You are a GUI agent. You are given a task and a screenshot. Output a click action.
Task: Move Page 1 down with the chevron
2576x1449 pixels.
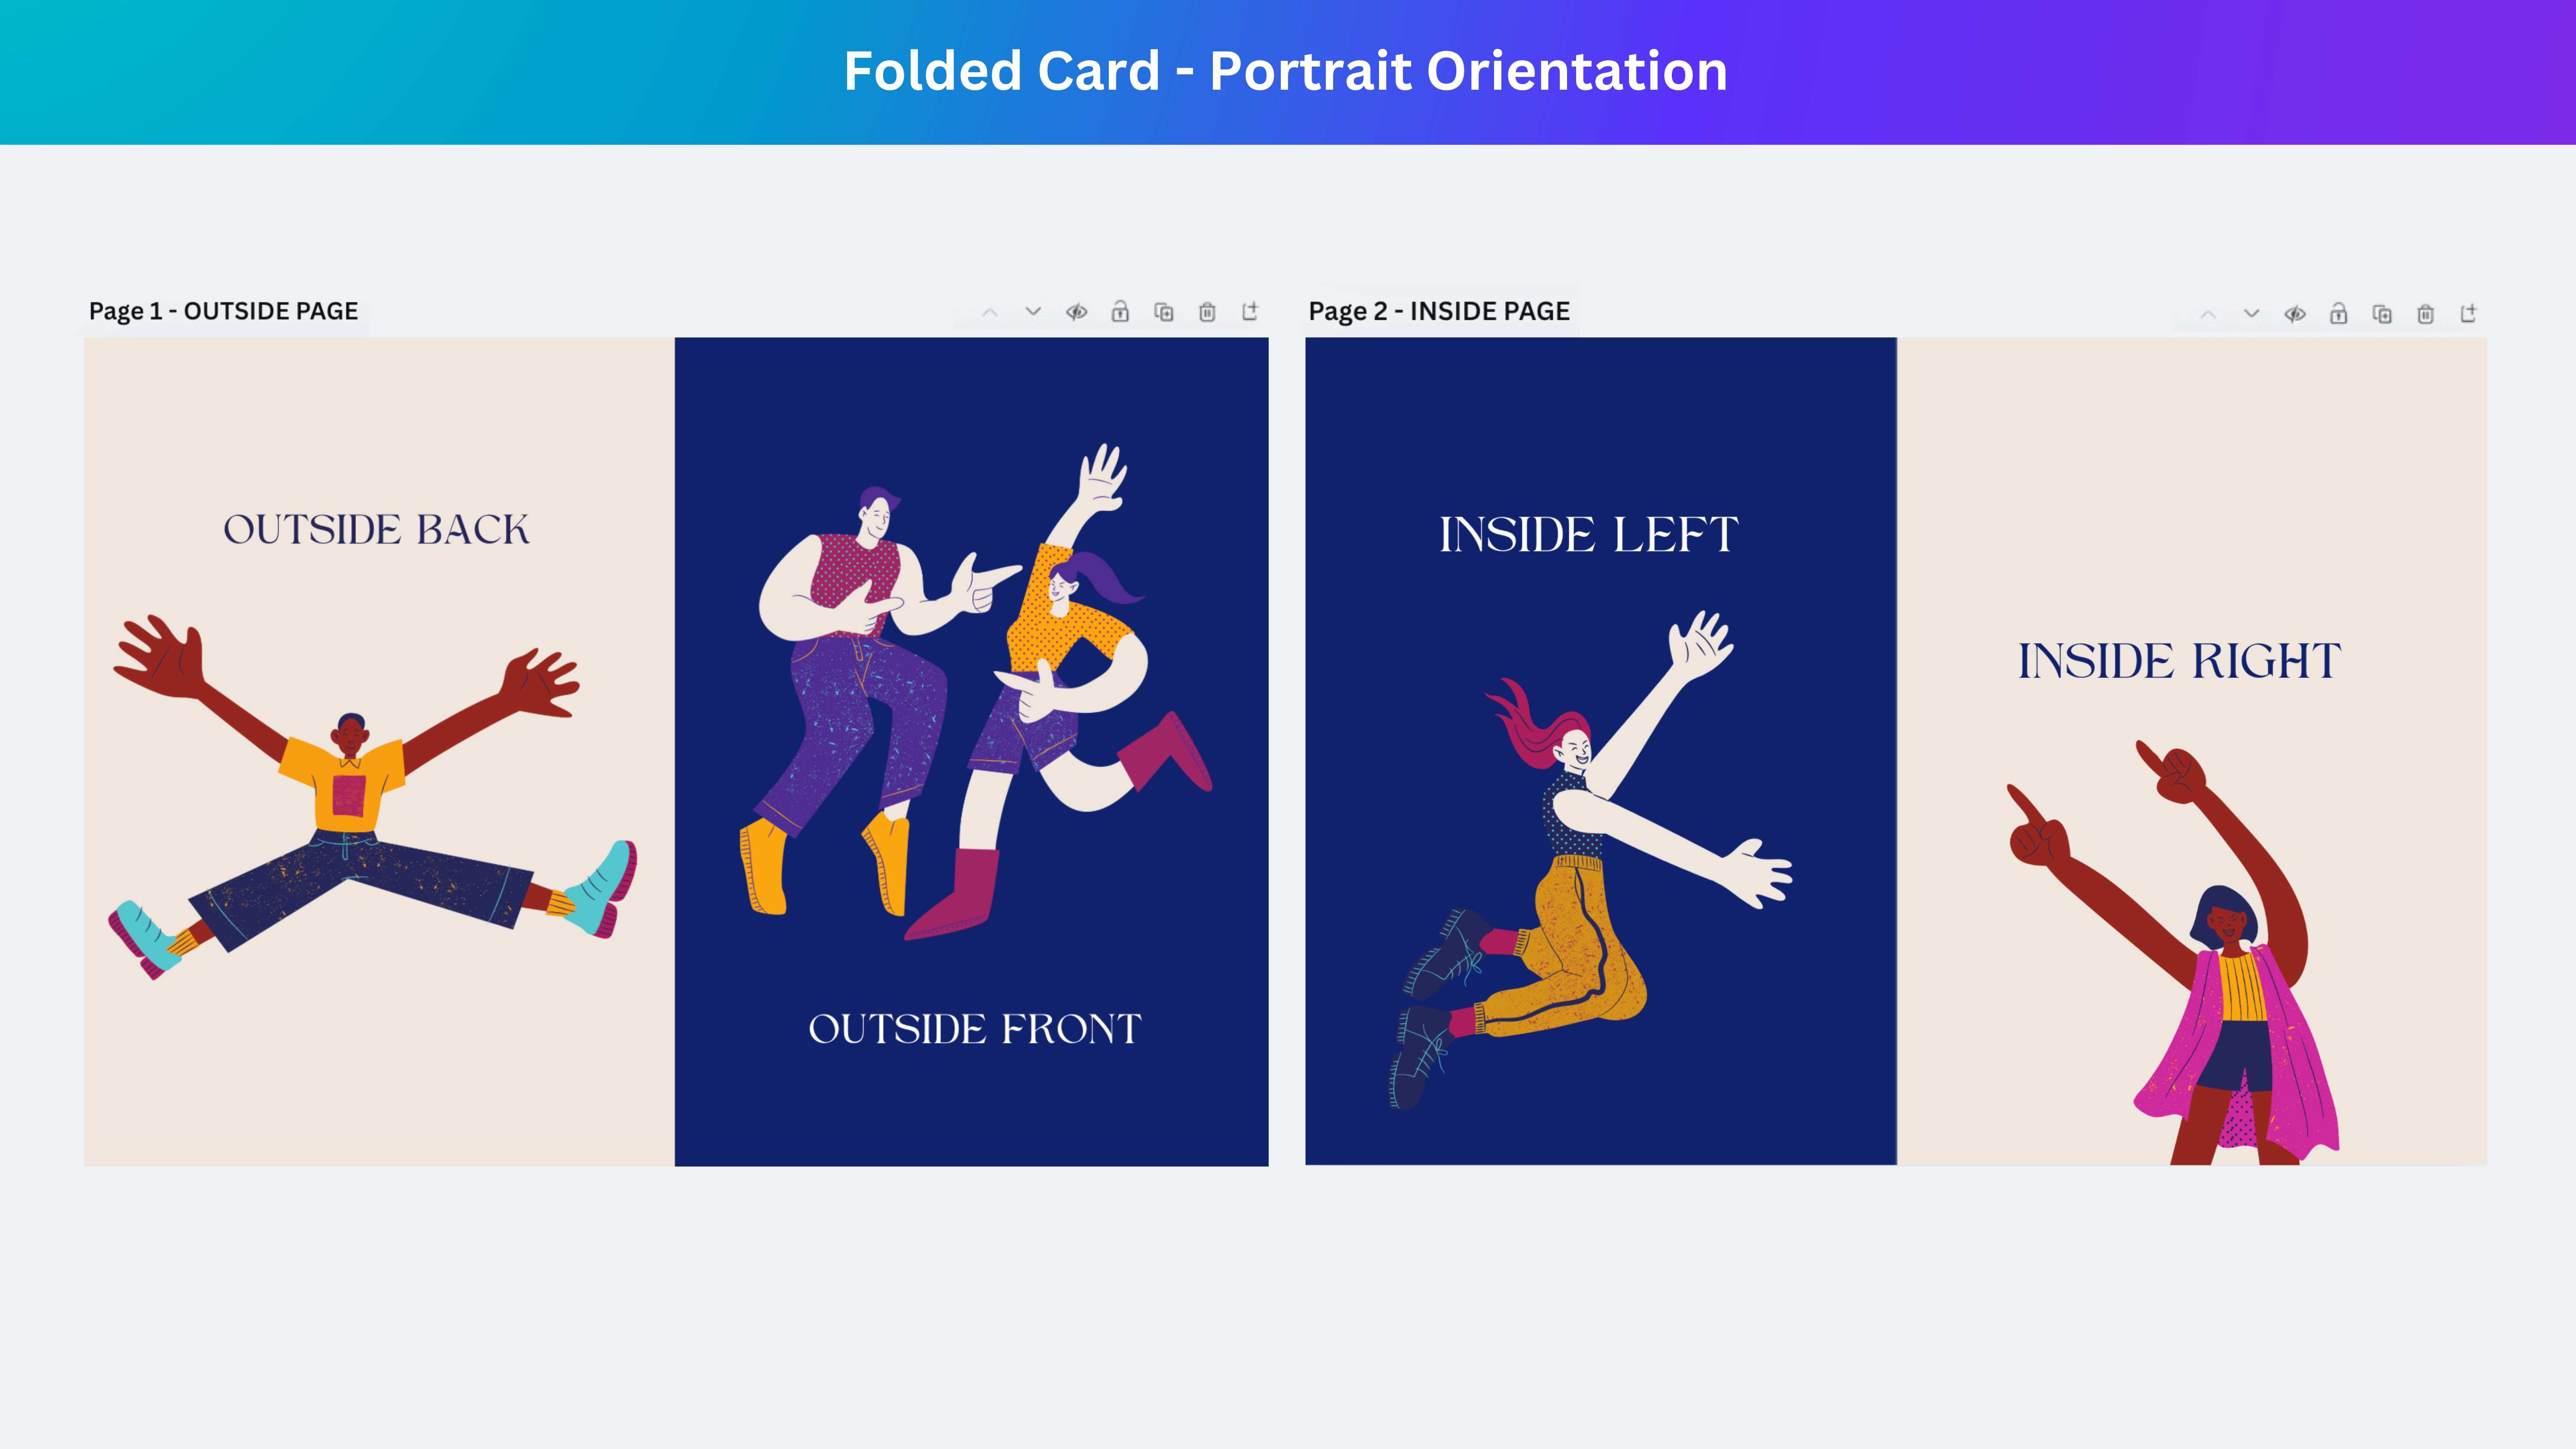[1033, 312]
